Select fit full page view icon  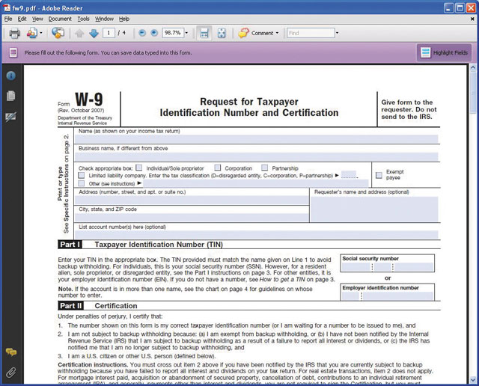[222, 33]
